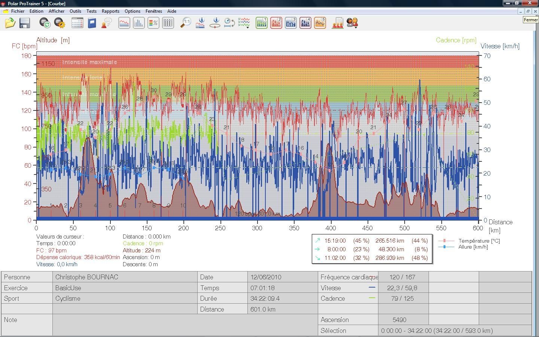The height and width of the screenshot is (337, 539).
Task: Click the Vitesse [km/h] axis label
Action: pos(500,46)
